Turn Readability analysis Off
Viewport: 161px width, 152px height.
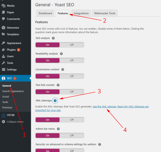tap(72, 60)
